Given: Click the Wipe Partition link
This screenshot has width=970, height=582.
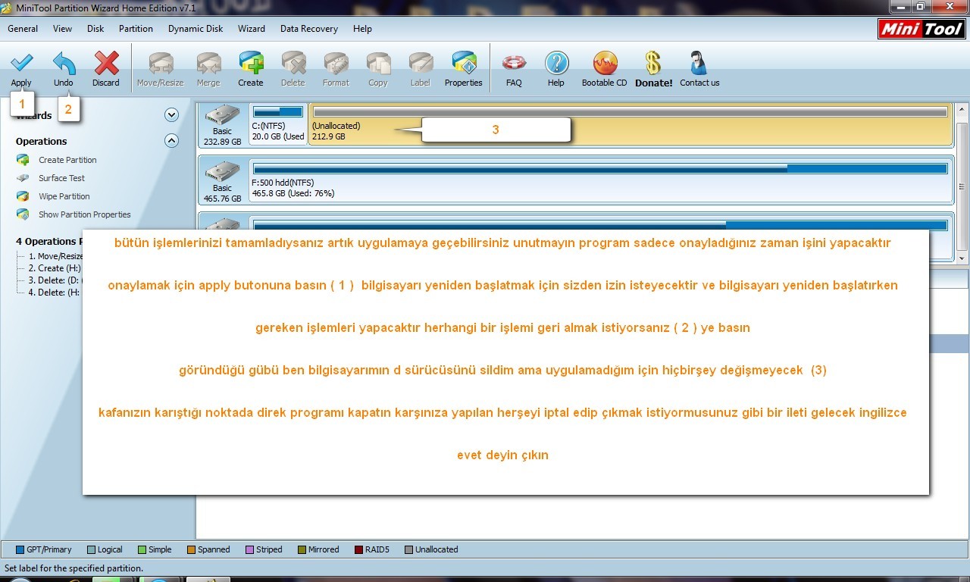Looking at the screenshot, I should coord(64,196).
